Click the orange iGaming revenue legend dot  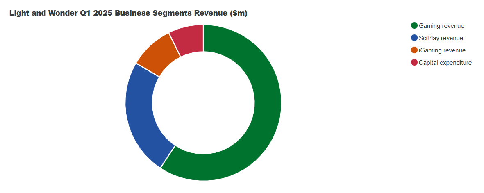[414, 50]
